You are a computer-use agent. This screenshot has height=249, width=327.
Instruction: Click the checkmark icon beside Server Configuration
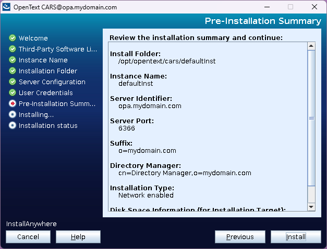tap(13, 82)
